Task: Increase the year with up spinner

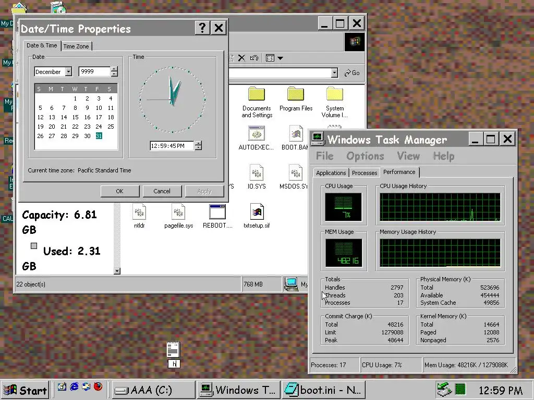Action: (x=114, y=69)
